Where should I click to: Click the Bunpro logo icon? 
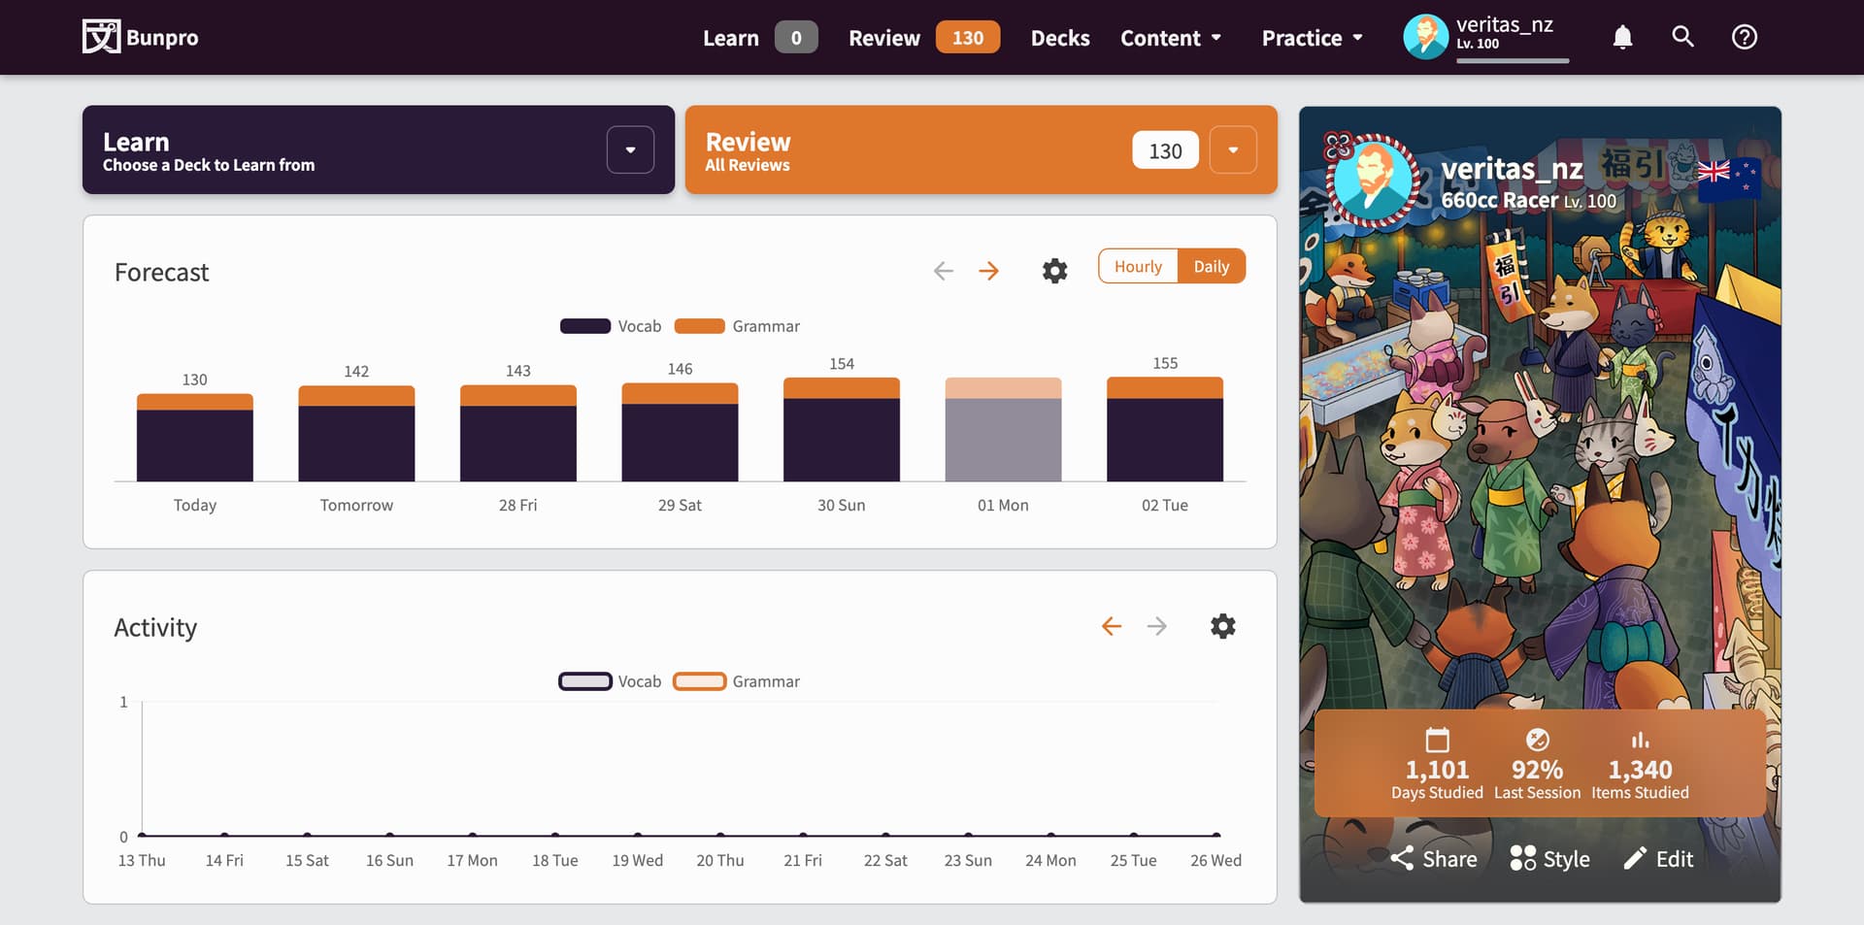coord(101,37)
